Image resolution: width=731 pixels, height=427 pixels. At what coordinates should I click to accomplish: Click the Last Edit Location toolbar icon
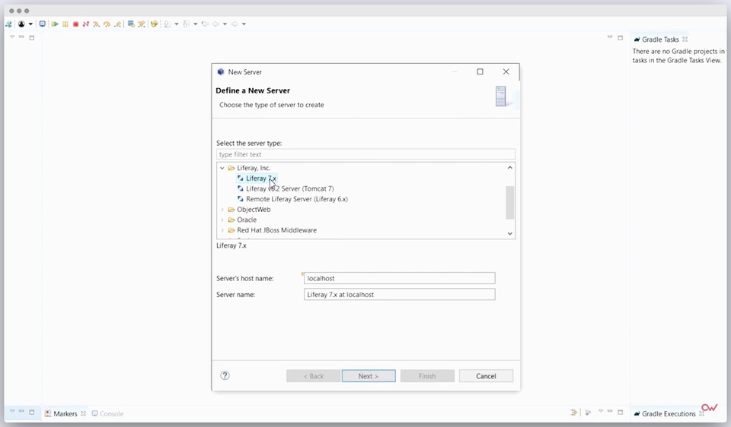click(x=205, y=24)
